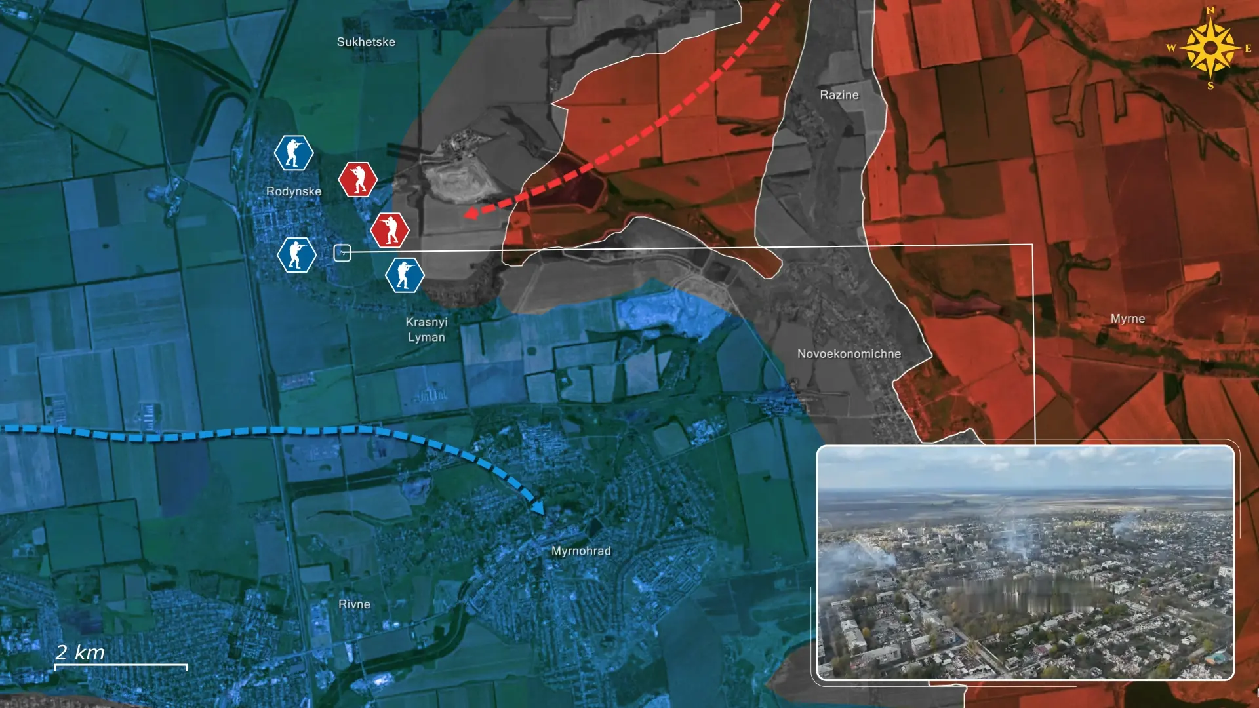Click the compass rose icon
Screen dimensions: 1259x708
pyautogui.click(x=1210, y=48)
